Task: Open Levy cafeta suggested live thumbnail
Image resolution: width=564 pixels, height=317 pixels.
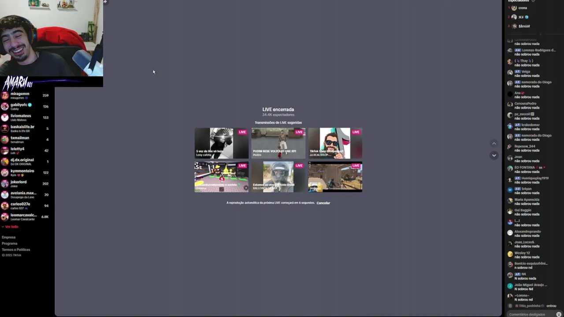Action: [222, 143]
